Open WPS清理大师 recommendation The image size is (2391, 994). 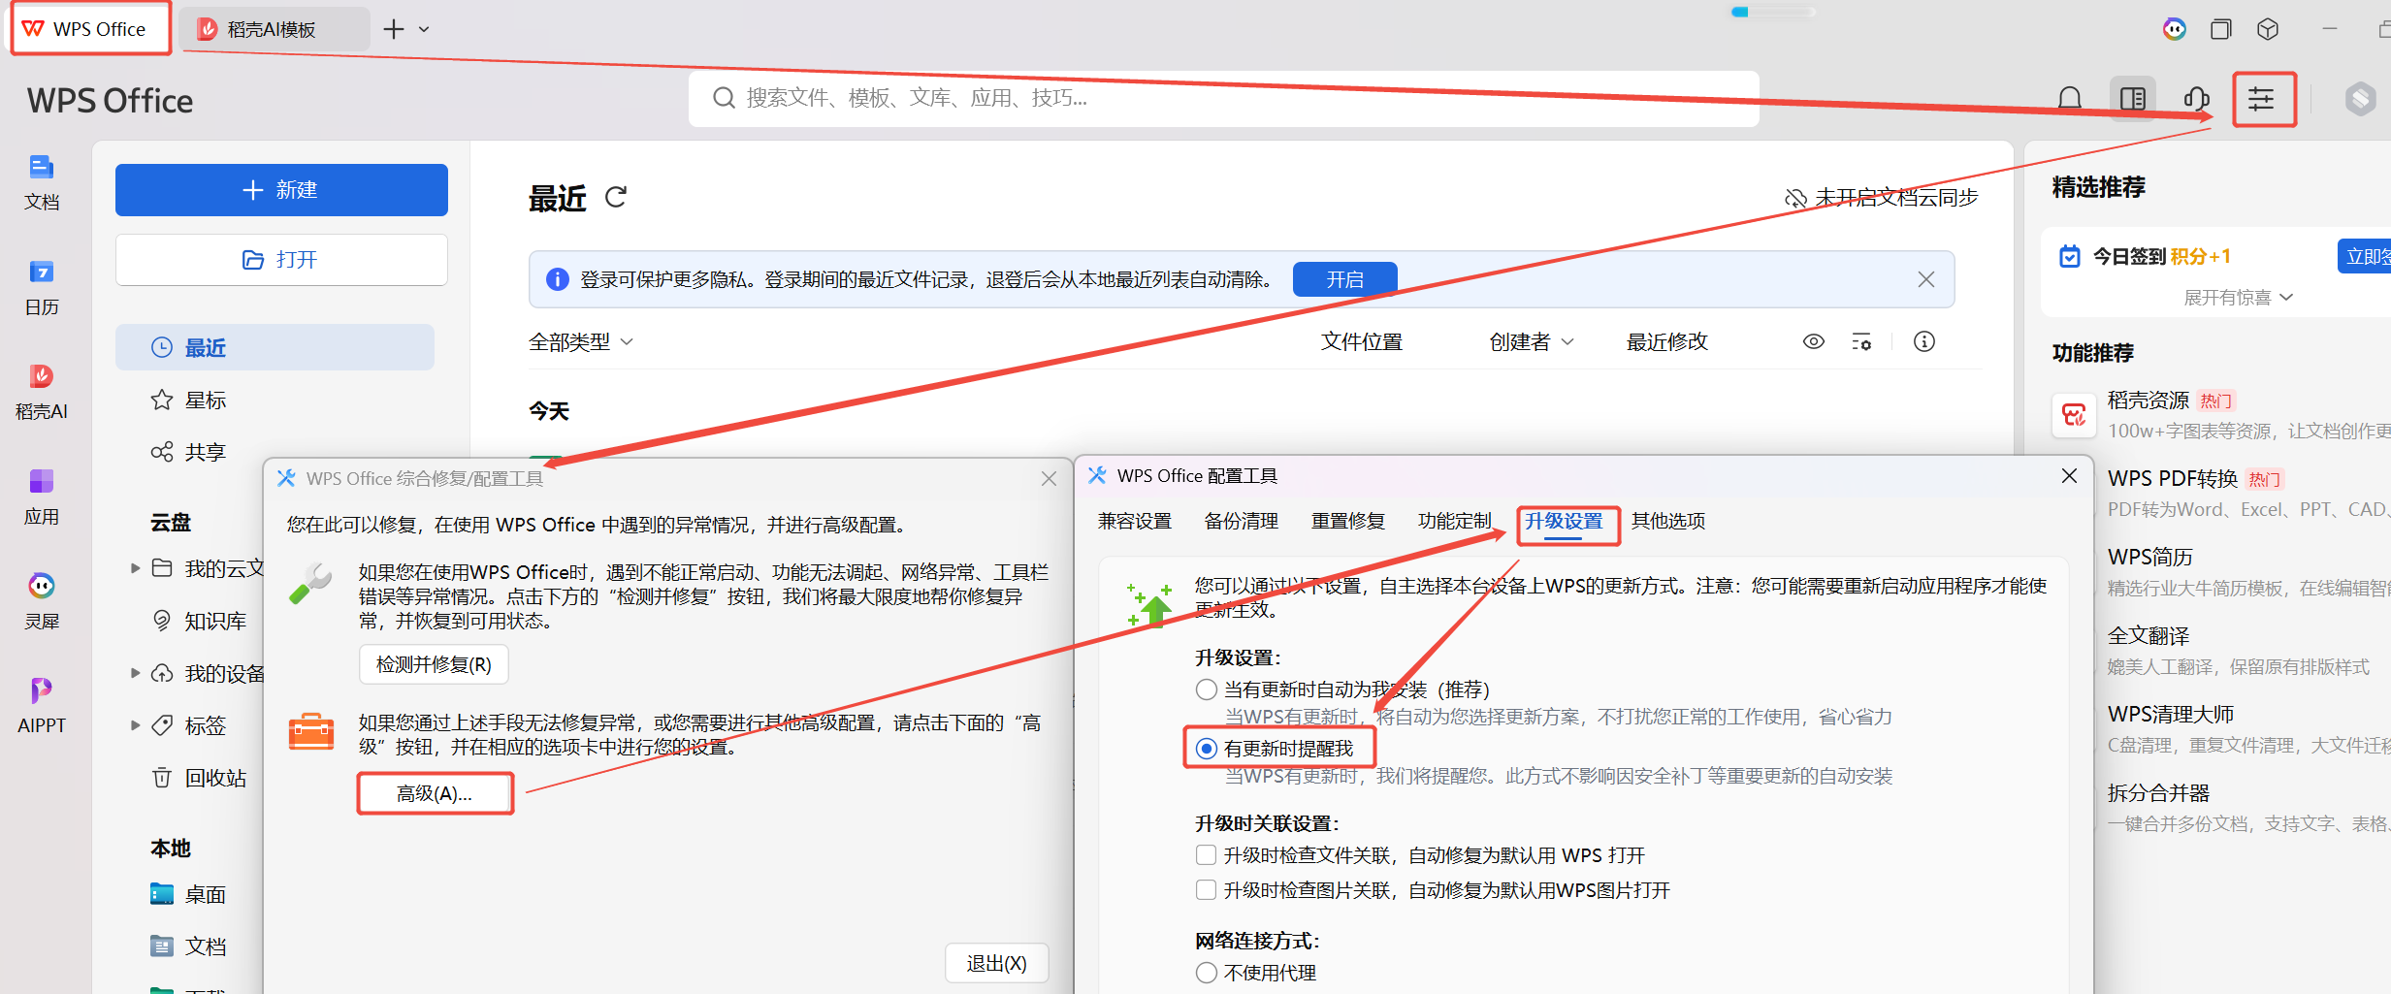pos(2171,714)
